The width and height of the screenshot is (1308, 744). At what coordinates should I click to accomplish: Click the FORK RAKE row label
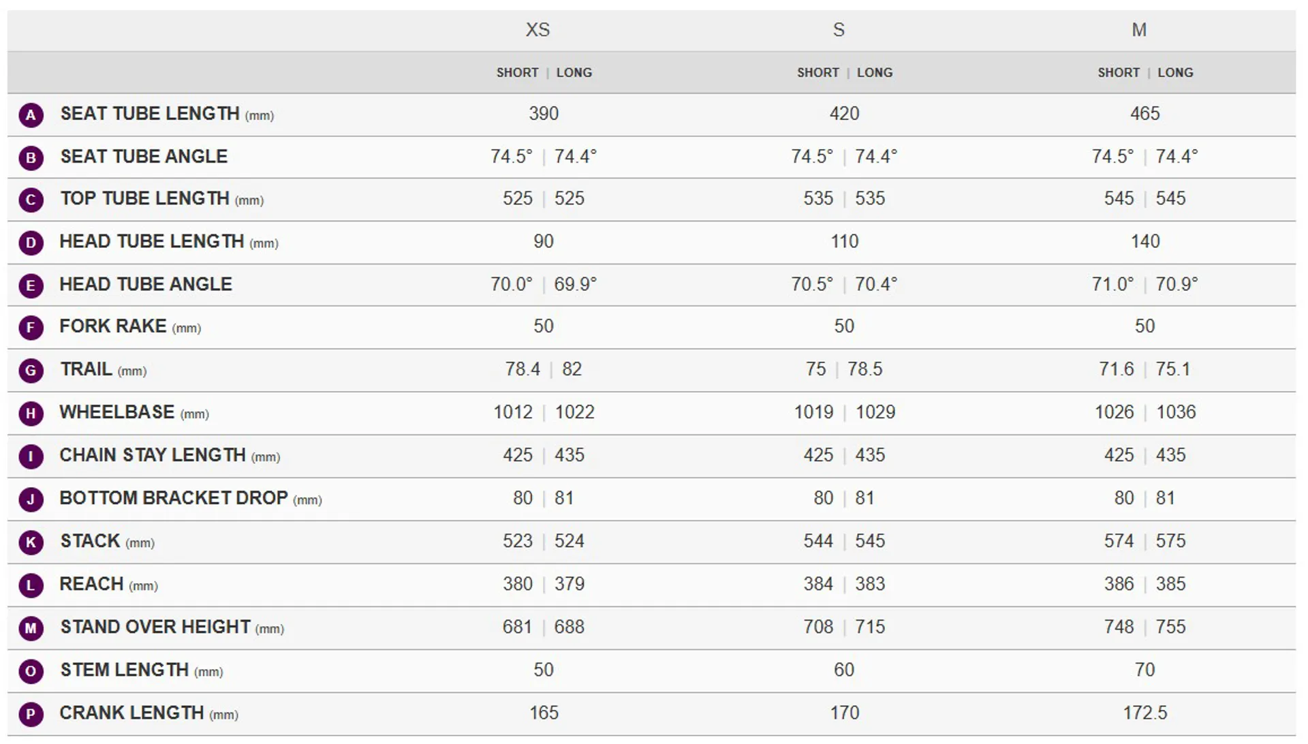click(x=113, y=326)
